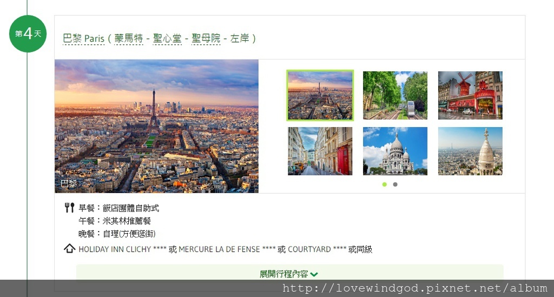Click the fork and spoon meals icon

point(70,207)
